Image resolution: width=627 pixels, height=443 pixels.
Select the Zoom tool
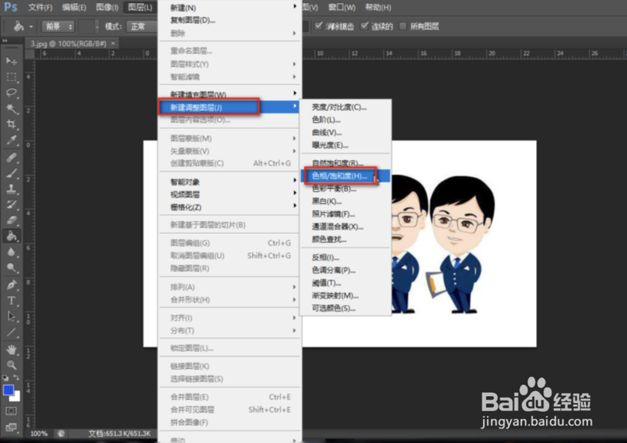pos(11,365)
